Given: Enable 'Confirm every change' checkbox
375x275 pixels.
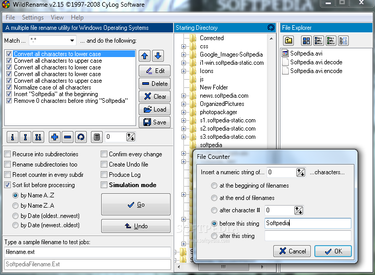Looking at the screenshot, I should (x=104, y=154).
